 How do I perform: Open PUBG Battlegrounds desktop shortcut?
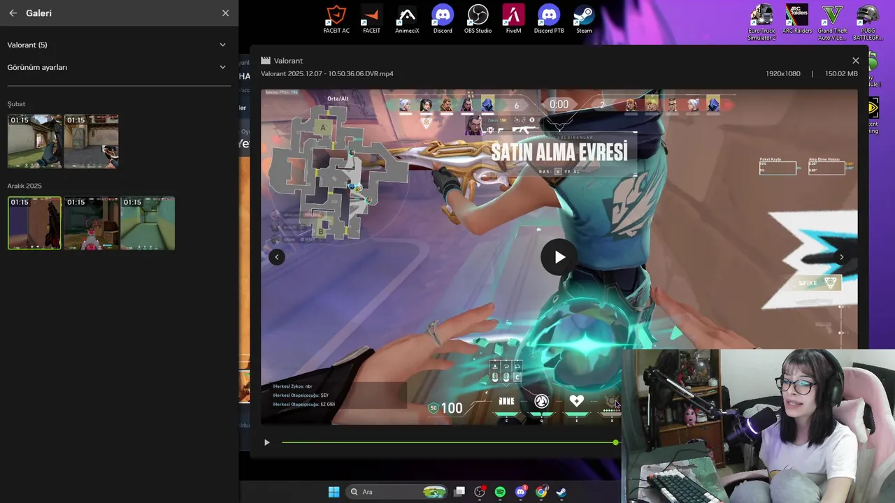point(868,22)
